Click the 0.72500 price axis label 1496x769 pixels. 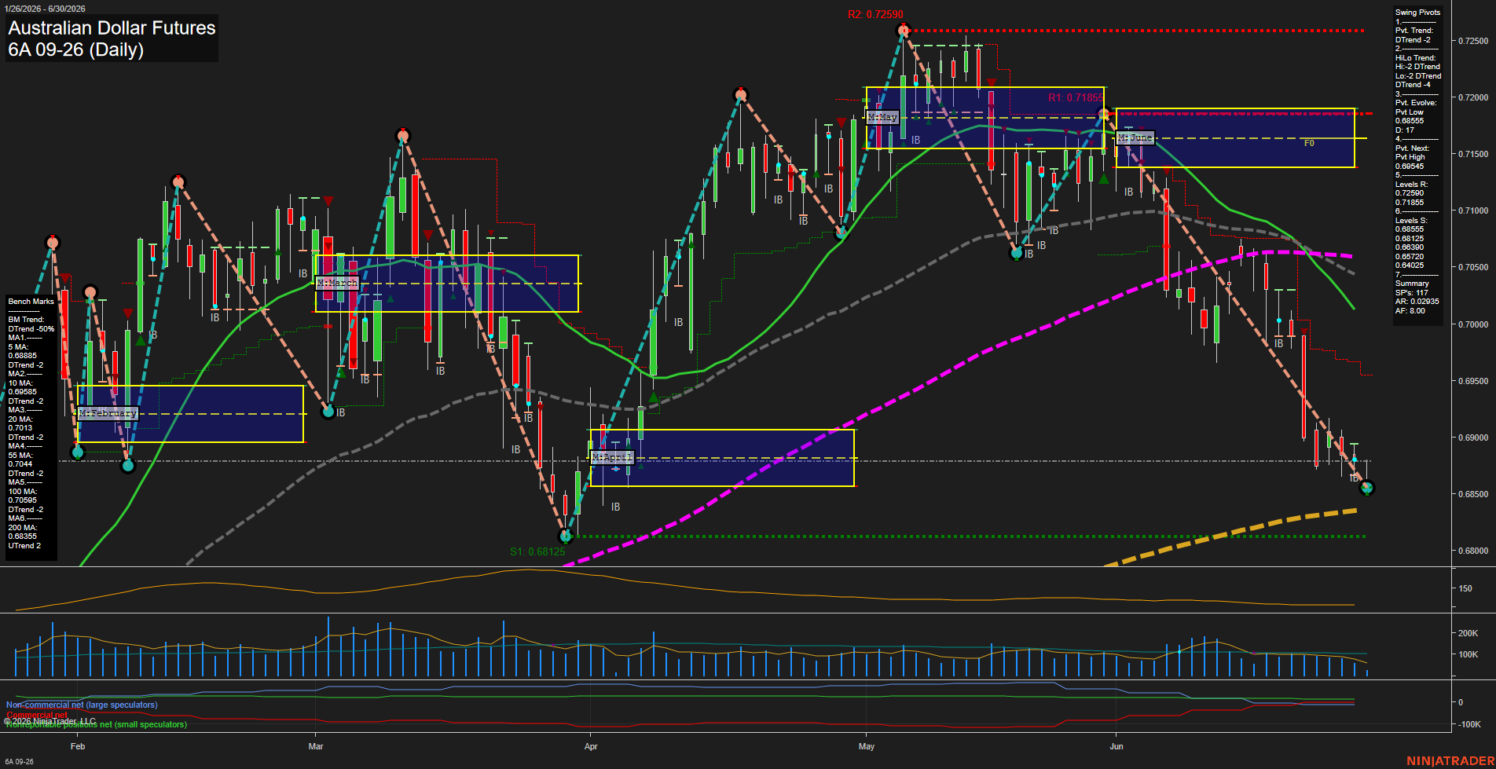tap(1472, 41)
